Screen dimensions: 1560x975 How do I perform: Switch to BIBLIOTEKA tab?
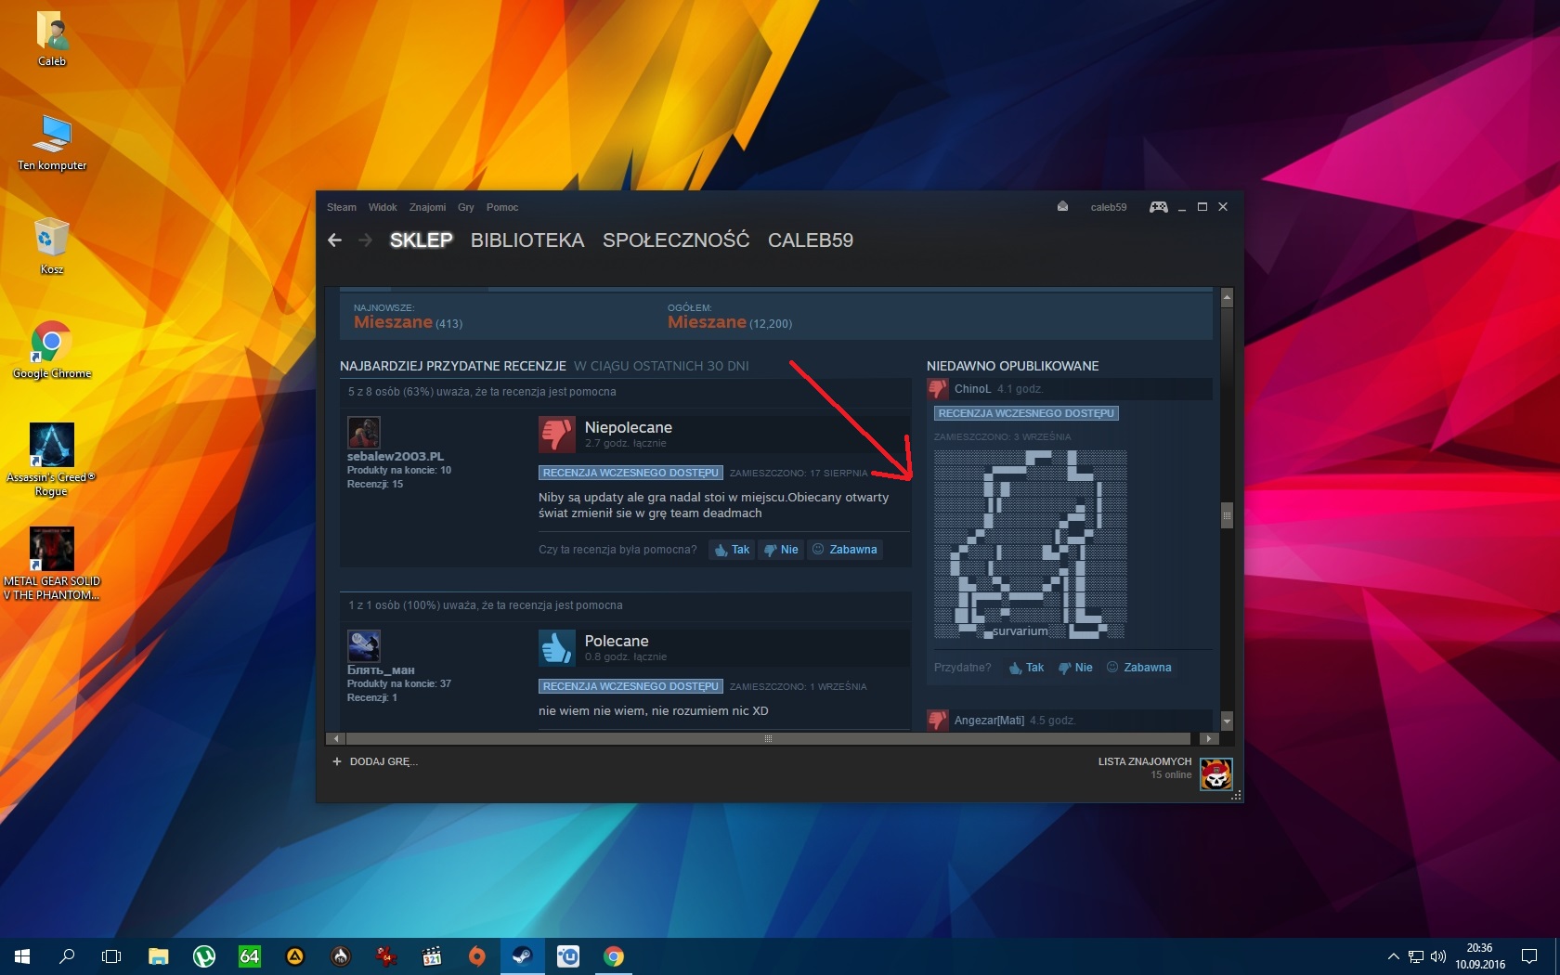click(527, 240)
